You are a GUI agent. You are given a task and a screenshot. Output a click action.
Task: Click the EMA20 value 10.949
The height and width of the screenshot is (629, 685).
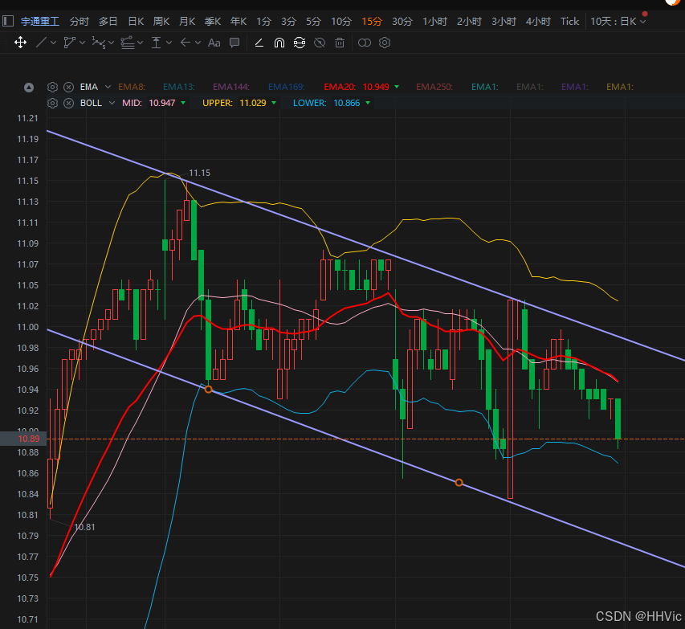pos(376,87)
